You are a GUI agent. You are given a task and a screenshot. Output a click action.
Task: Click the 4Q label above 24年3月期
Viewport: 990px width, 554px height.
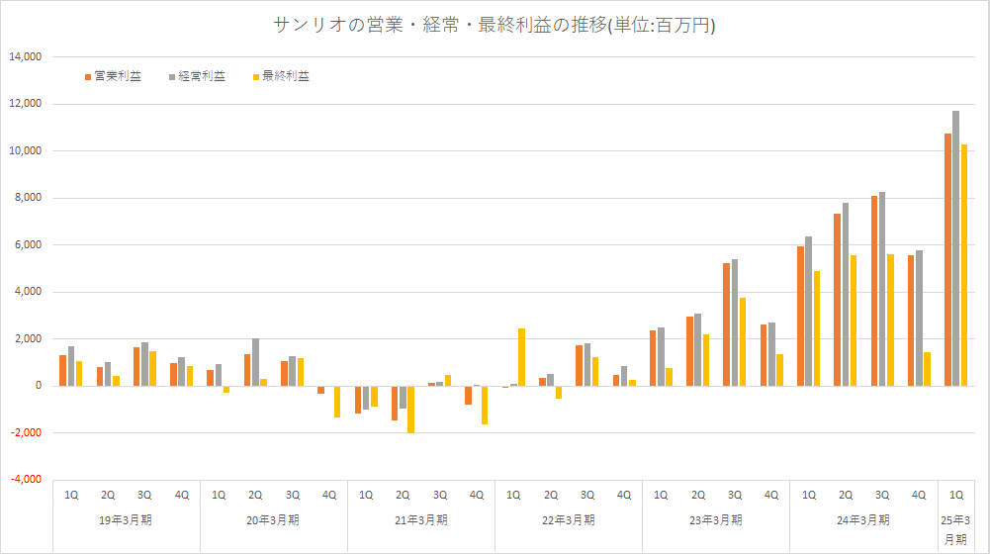click(919, 496)
